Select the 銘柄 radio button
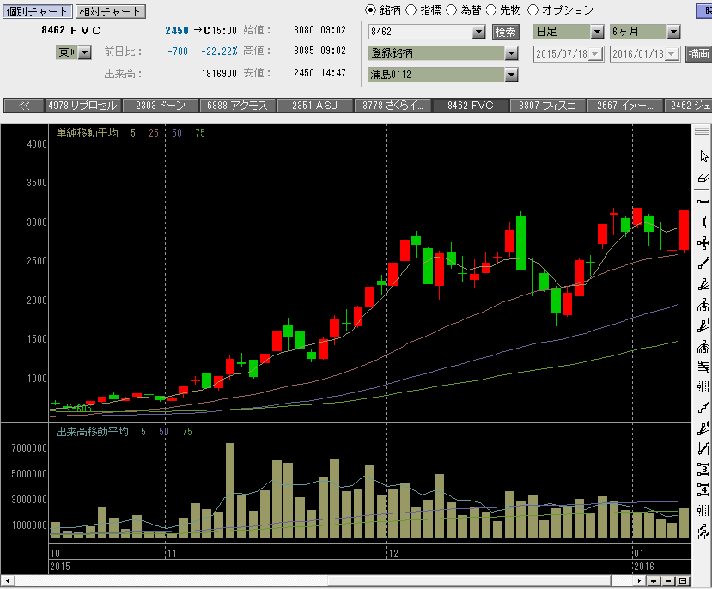Image resolution: width=712 pixels, height=589 pixels. click(370, 10)
